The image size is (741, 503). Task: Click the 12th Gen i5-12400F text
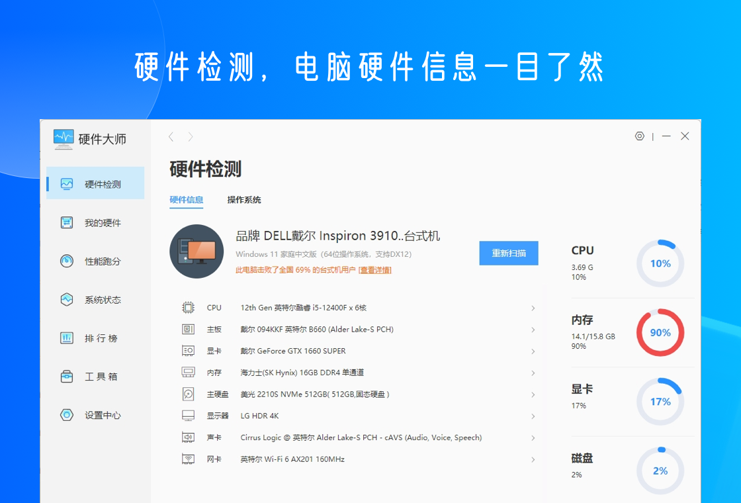304,308
